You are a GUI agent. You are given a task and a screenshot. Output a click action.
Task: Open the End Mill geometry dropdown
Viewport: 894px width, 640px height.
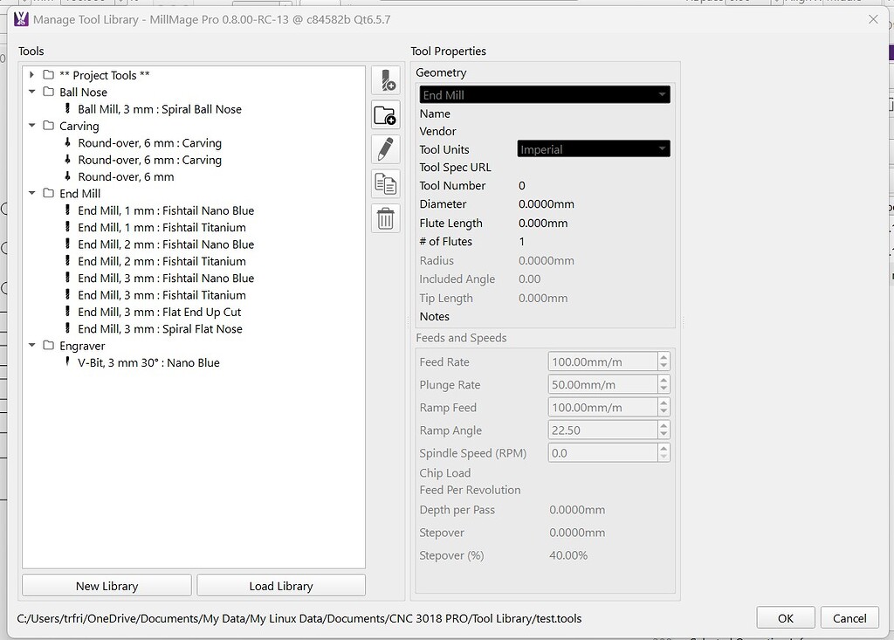tap(545, 94)
